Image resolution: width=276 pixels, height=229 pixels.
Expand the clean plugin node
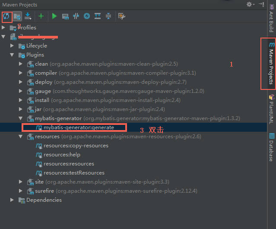(21, 64)
